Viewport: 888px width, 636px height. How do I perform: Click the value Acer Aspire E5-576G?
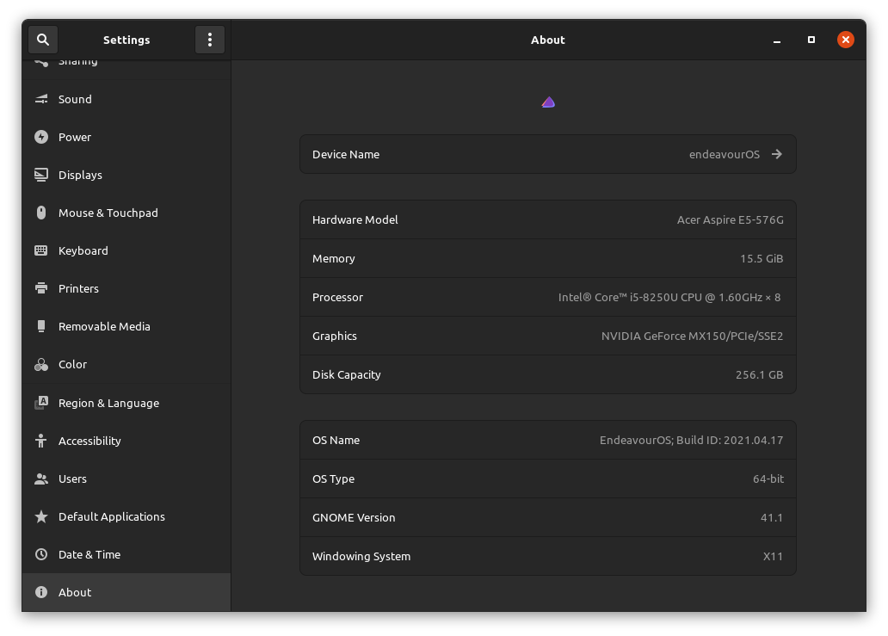730,219
